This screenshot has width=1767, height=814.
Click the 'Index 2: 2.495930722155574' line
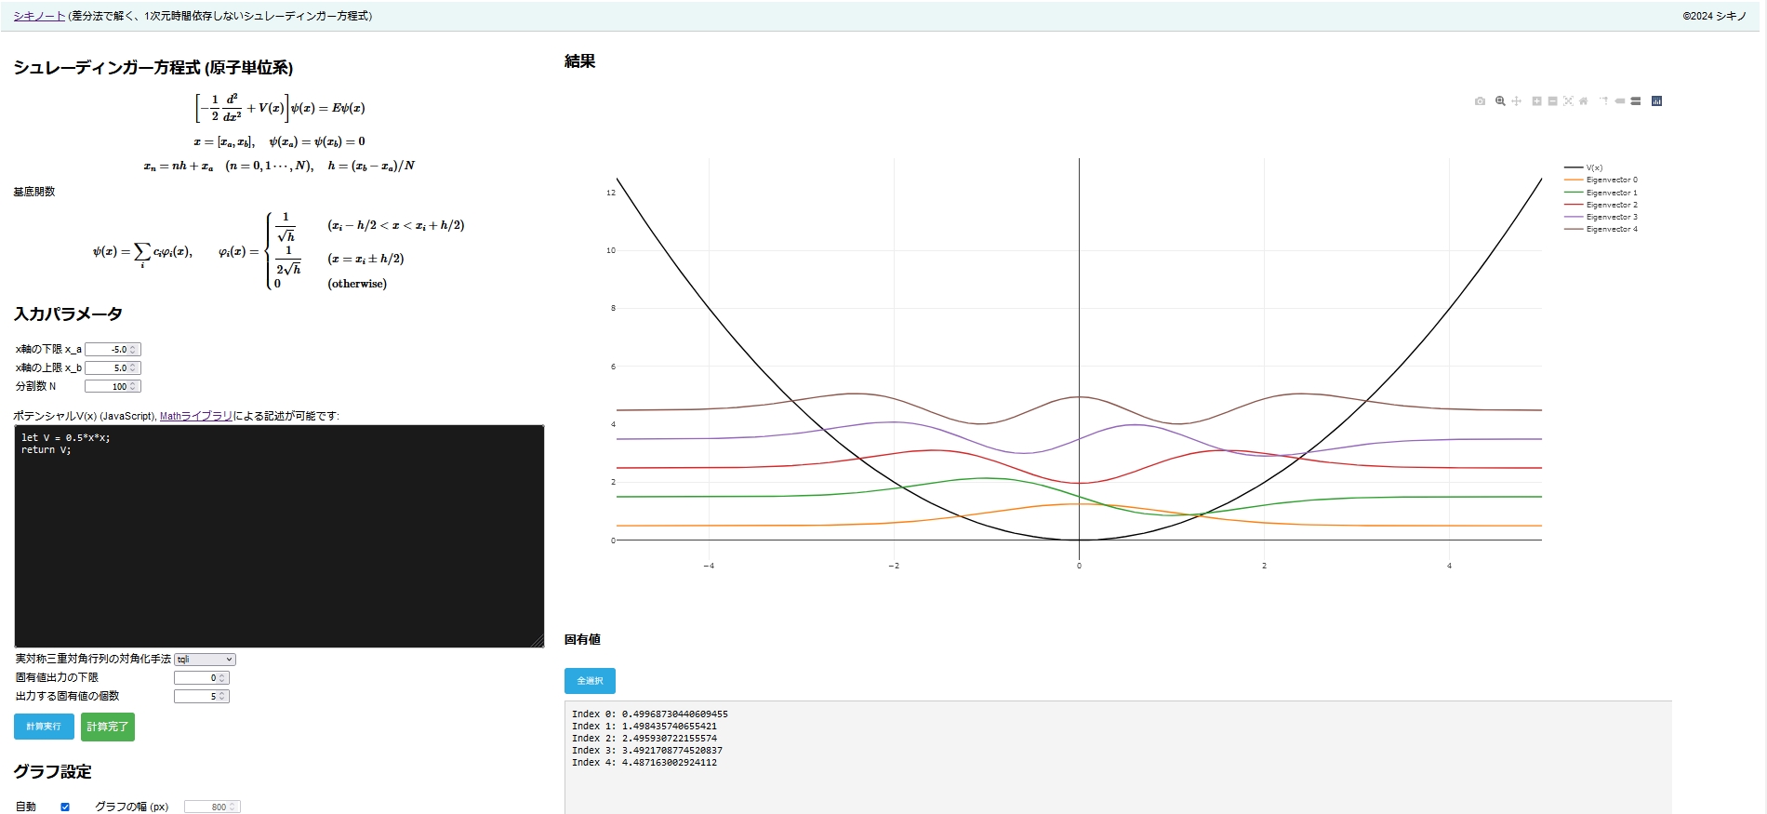click(644, 739)
